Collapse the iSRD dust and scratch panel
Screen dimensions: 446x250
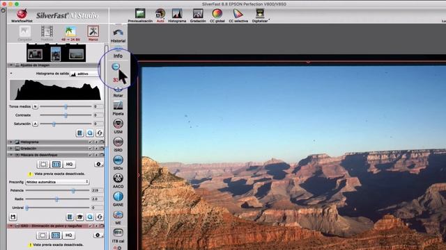(11, 226)
